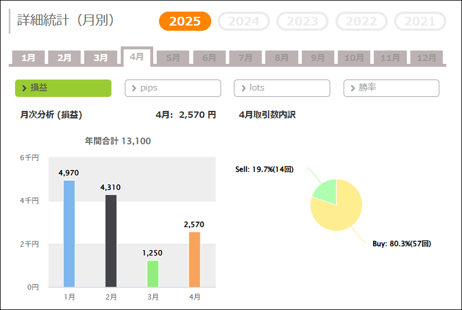Click the orange 4月 bar
This screenshot has height=310, width=462.
(194, 259)
